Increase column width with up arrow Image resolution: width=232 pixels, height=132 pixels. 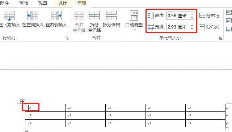tap(192, 25)
